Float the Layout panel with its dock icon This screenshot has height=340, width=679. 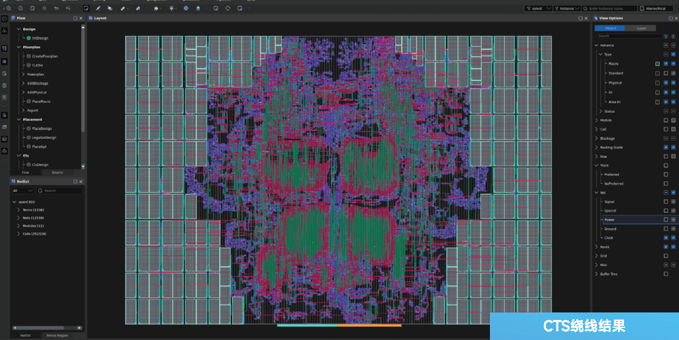(x=580, y=18)
